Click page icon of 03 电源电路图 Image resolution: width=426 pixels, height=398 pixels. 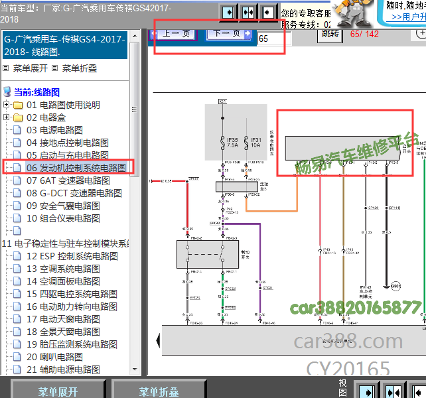pos(17,130)
